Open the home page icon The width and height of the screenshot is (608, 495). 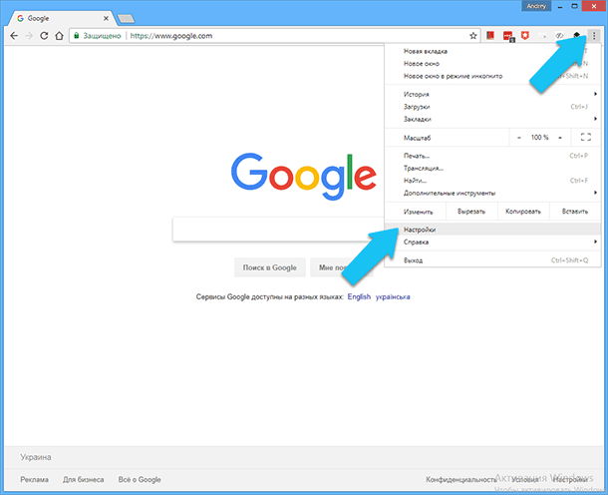coord(59,36)
